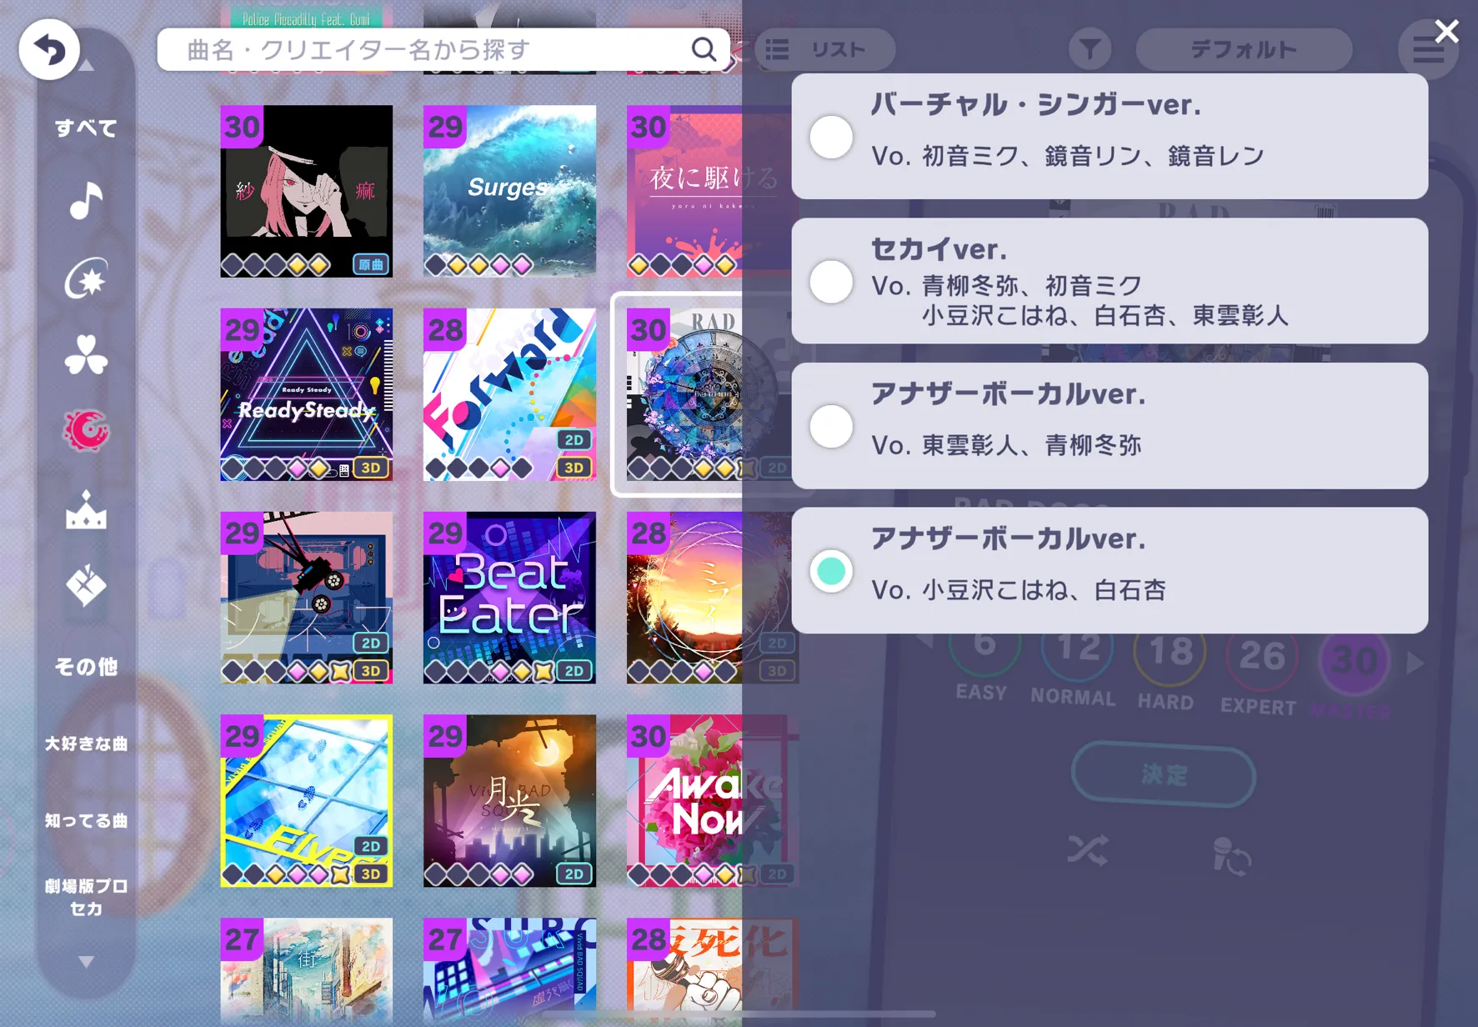Screen dimensions: 1478x1027
Task: Switch the リスト view toggle
Action: [825, 50]
